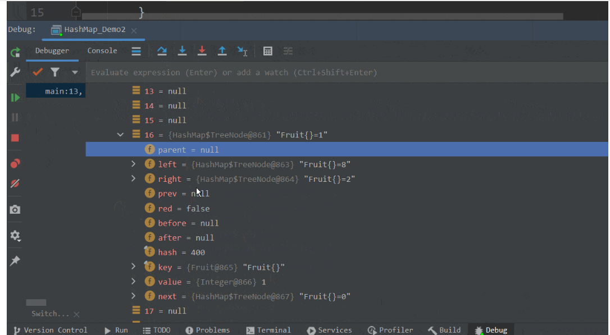610x335 pixels.
Task: Open the Version Control tool window
Action: [x=50, y=330]
